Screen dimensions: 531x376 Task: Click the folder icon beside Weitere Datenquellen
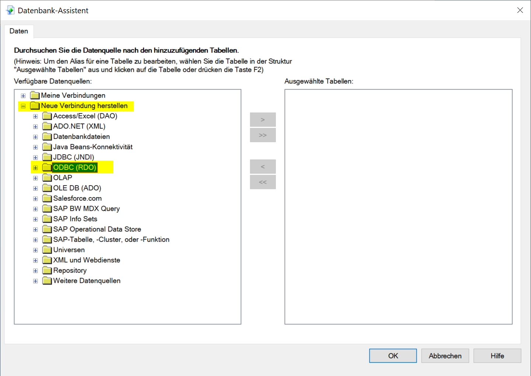(x=47, y=281)
